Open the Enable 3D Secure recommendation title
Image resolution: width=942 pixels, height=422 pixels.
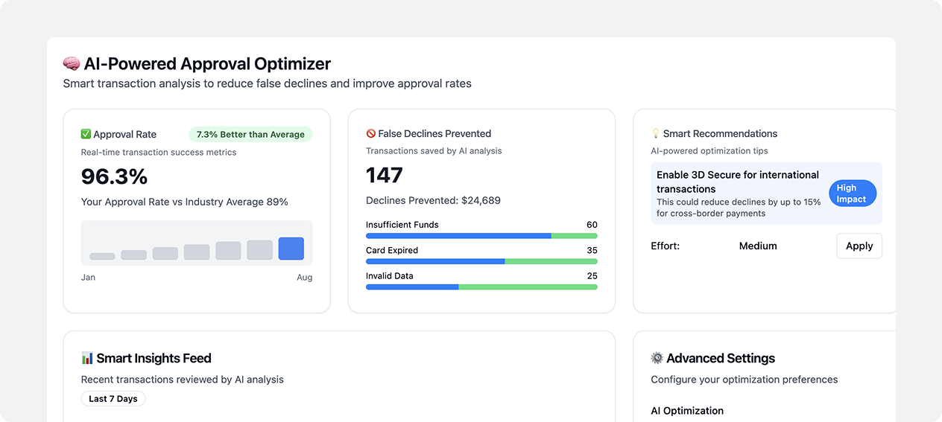click(x=737, y=182)
